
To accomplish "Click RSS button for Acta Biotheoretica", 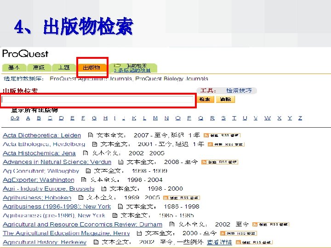I will pyautogui.click(x=222, y=135).
